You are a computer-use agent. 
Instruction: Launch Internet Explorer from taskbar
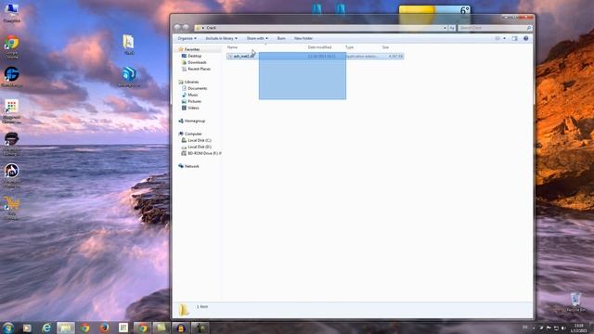(x=46, y=328)
